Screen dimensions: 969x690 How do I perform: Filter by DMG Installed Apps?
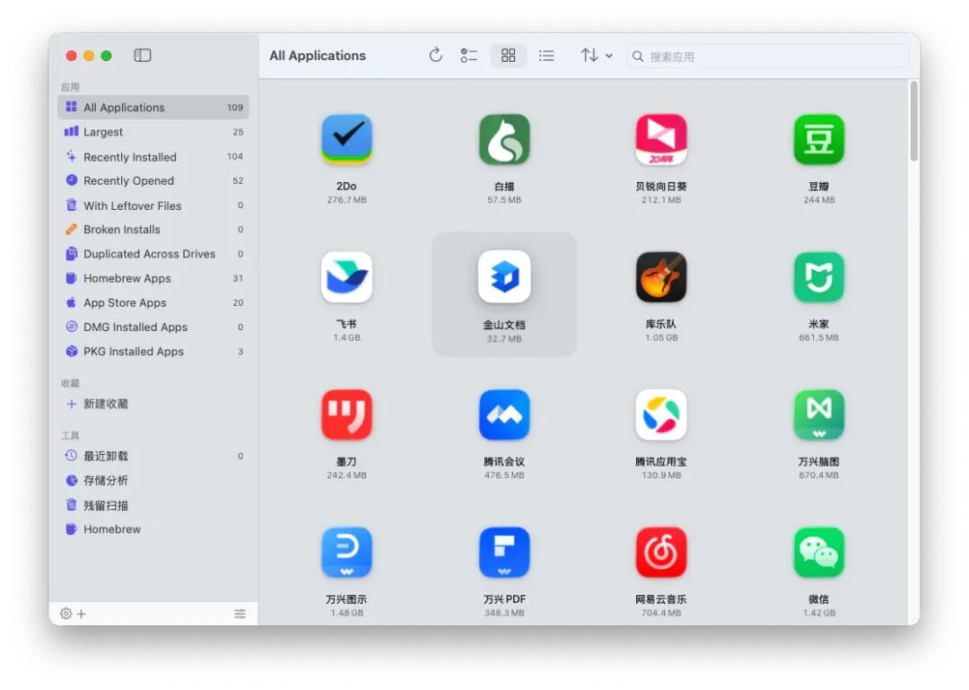(x=153, y=328)
